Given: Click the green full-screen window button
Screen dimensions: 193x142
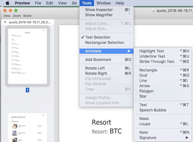Looking at the screenshot, I should tap(16, 11).
